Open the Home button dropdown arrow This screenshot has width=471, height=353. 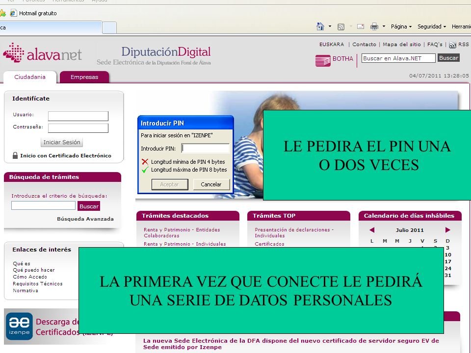click(x=330, y=26)
